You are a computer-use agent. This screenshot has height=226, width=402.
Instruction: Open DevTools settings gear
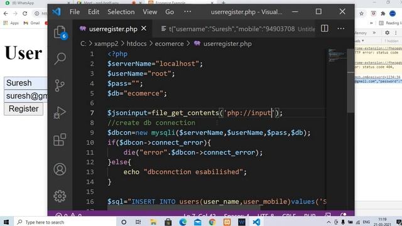387,33
